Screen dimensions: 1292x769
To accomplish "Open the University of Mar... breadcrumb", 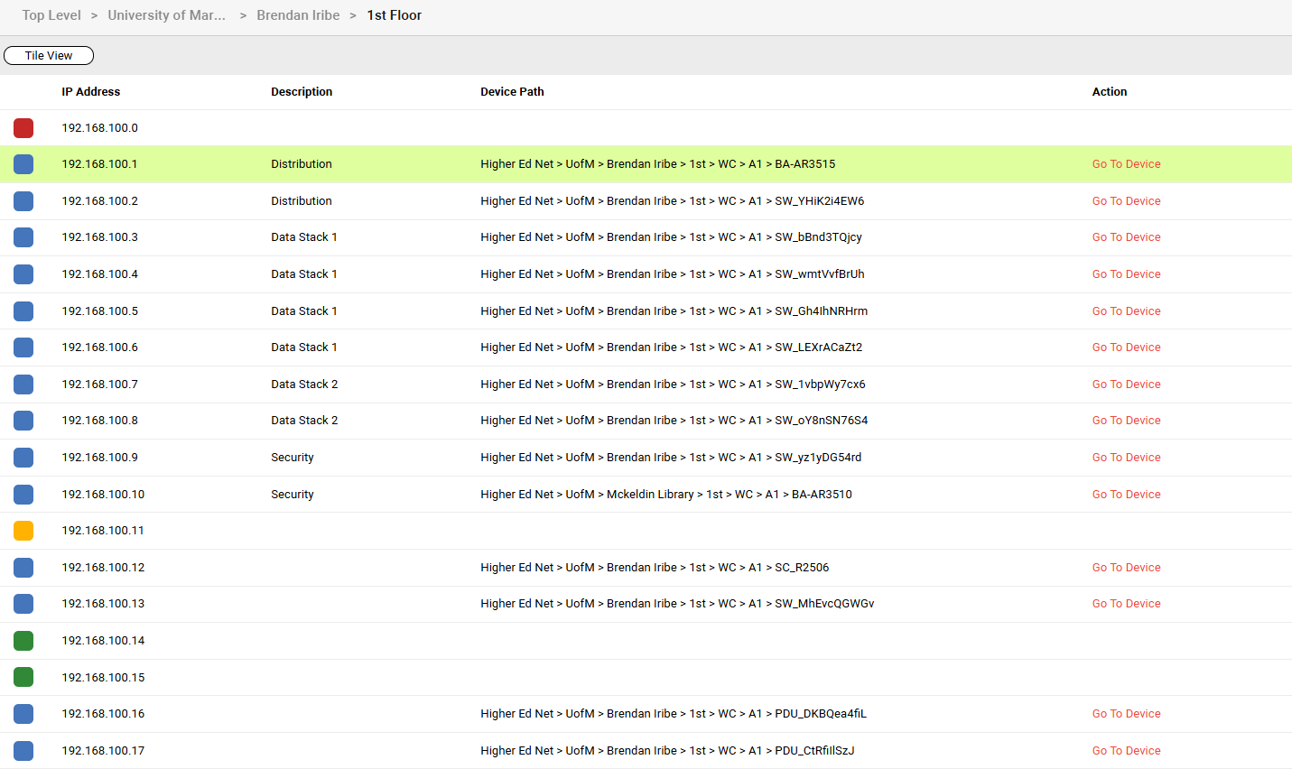I will [167, 15].
